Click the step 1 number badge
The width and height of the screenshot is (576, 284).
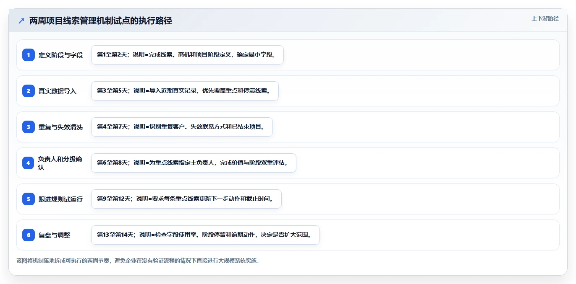[x=29, y=55]
